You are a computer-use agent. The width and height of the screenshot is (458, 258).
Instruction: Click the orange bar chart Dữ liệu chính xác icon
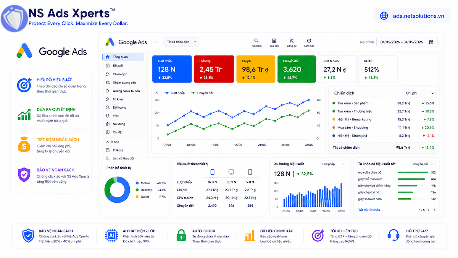pyautogui.click(x=250, y=235)
